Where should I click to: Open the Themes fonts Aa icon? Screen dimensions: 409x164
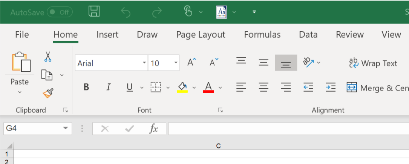point(221,12)
